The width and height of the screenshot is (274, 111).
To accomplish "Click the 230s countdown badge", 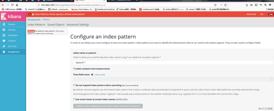I will point(271,14).
